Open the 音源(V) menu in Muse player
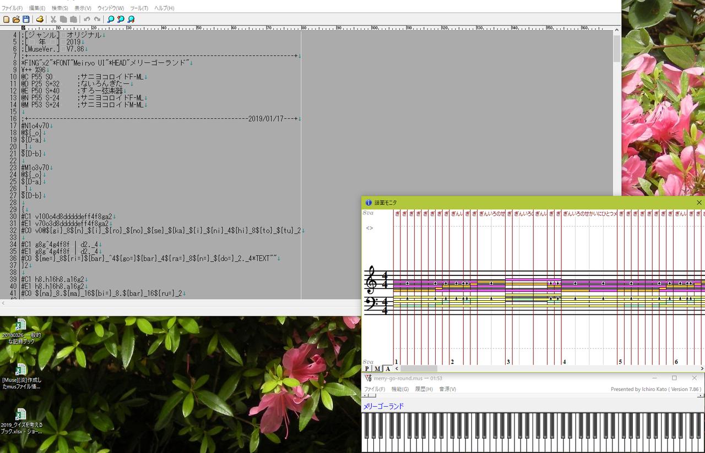The height and width of the screenshot is (453, 705). pyautogui.click(x=447, y=389)
